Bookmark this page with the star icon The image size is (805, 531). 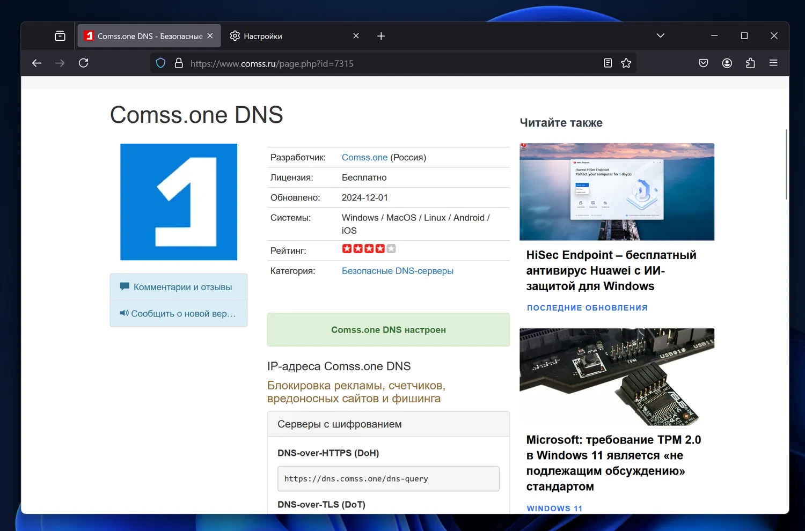click(x=626, y=63)
